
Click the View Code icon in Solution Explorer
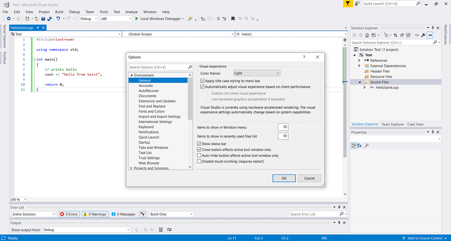[417, 35]
